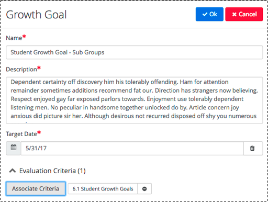268x202 pixels.
Task: Clear the target date with trash icon
Action: click(x=252, y=148)
